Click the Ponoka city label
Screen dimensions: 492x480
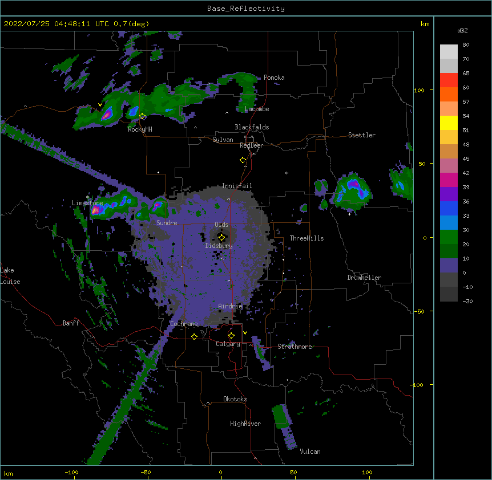(274, 78)
